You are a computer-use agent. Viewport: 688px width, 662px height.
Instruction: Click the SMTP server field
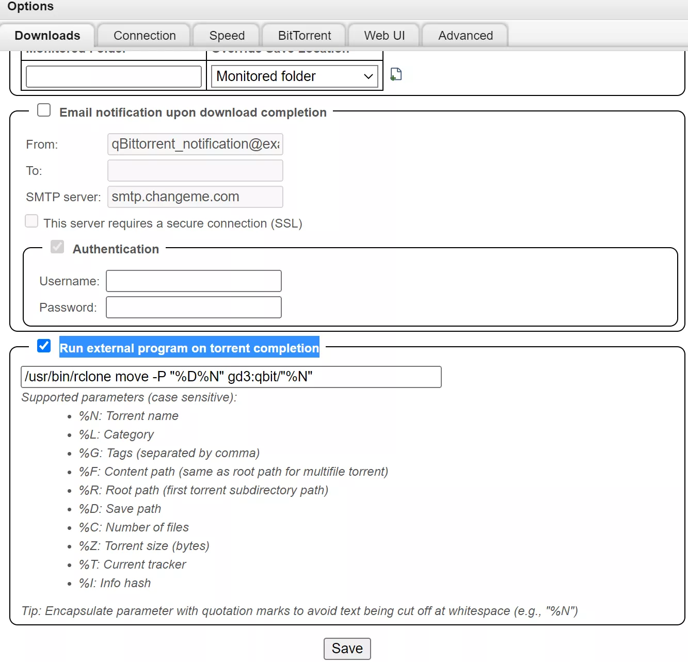click(195, 197)
